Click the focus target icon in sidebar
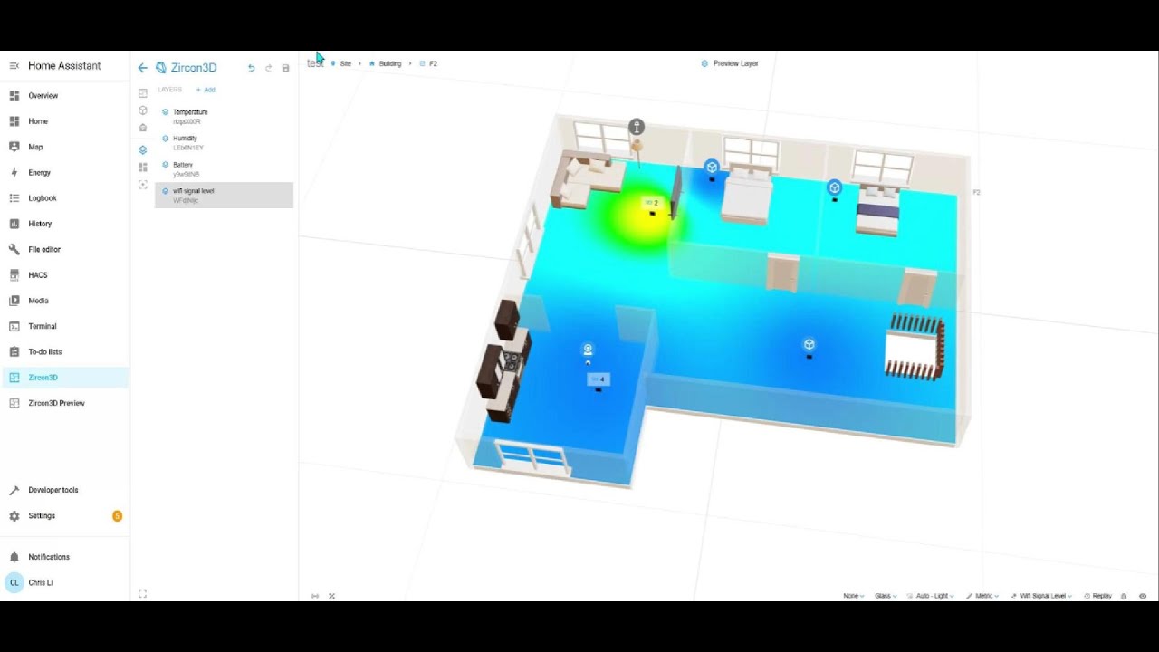Viewport: 1159px width, 652px height. [x=142, y=185]
